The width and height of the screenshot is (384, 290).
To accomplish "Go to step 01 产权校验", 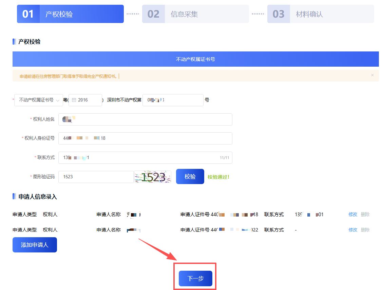I will click(70, 14).
